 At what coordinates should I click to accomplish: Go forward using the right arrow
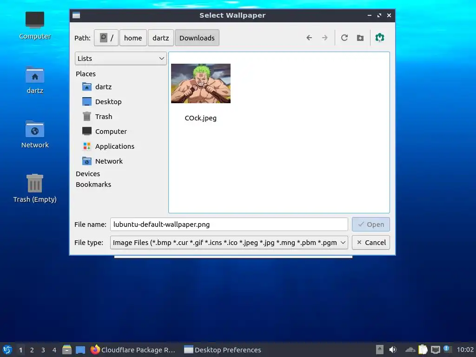click(x=325, y=38)
